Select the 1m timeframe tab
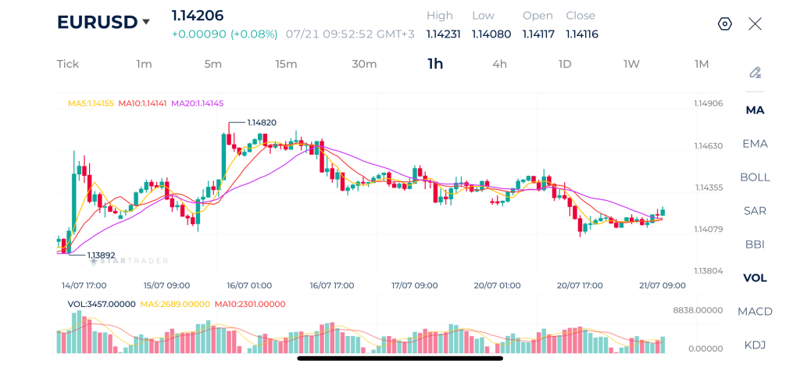 click(x=144, y=64)
